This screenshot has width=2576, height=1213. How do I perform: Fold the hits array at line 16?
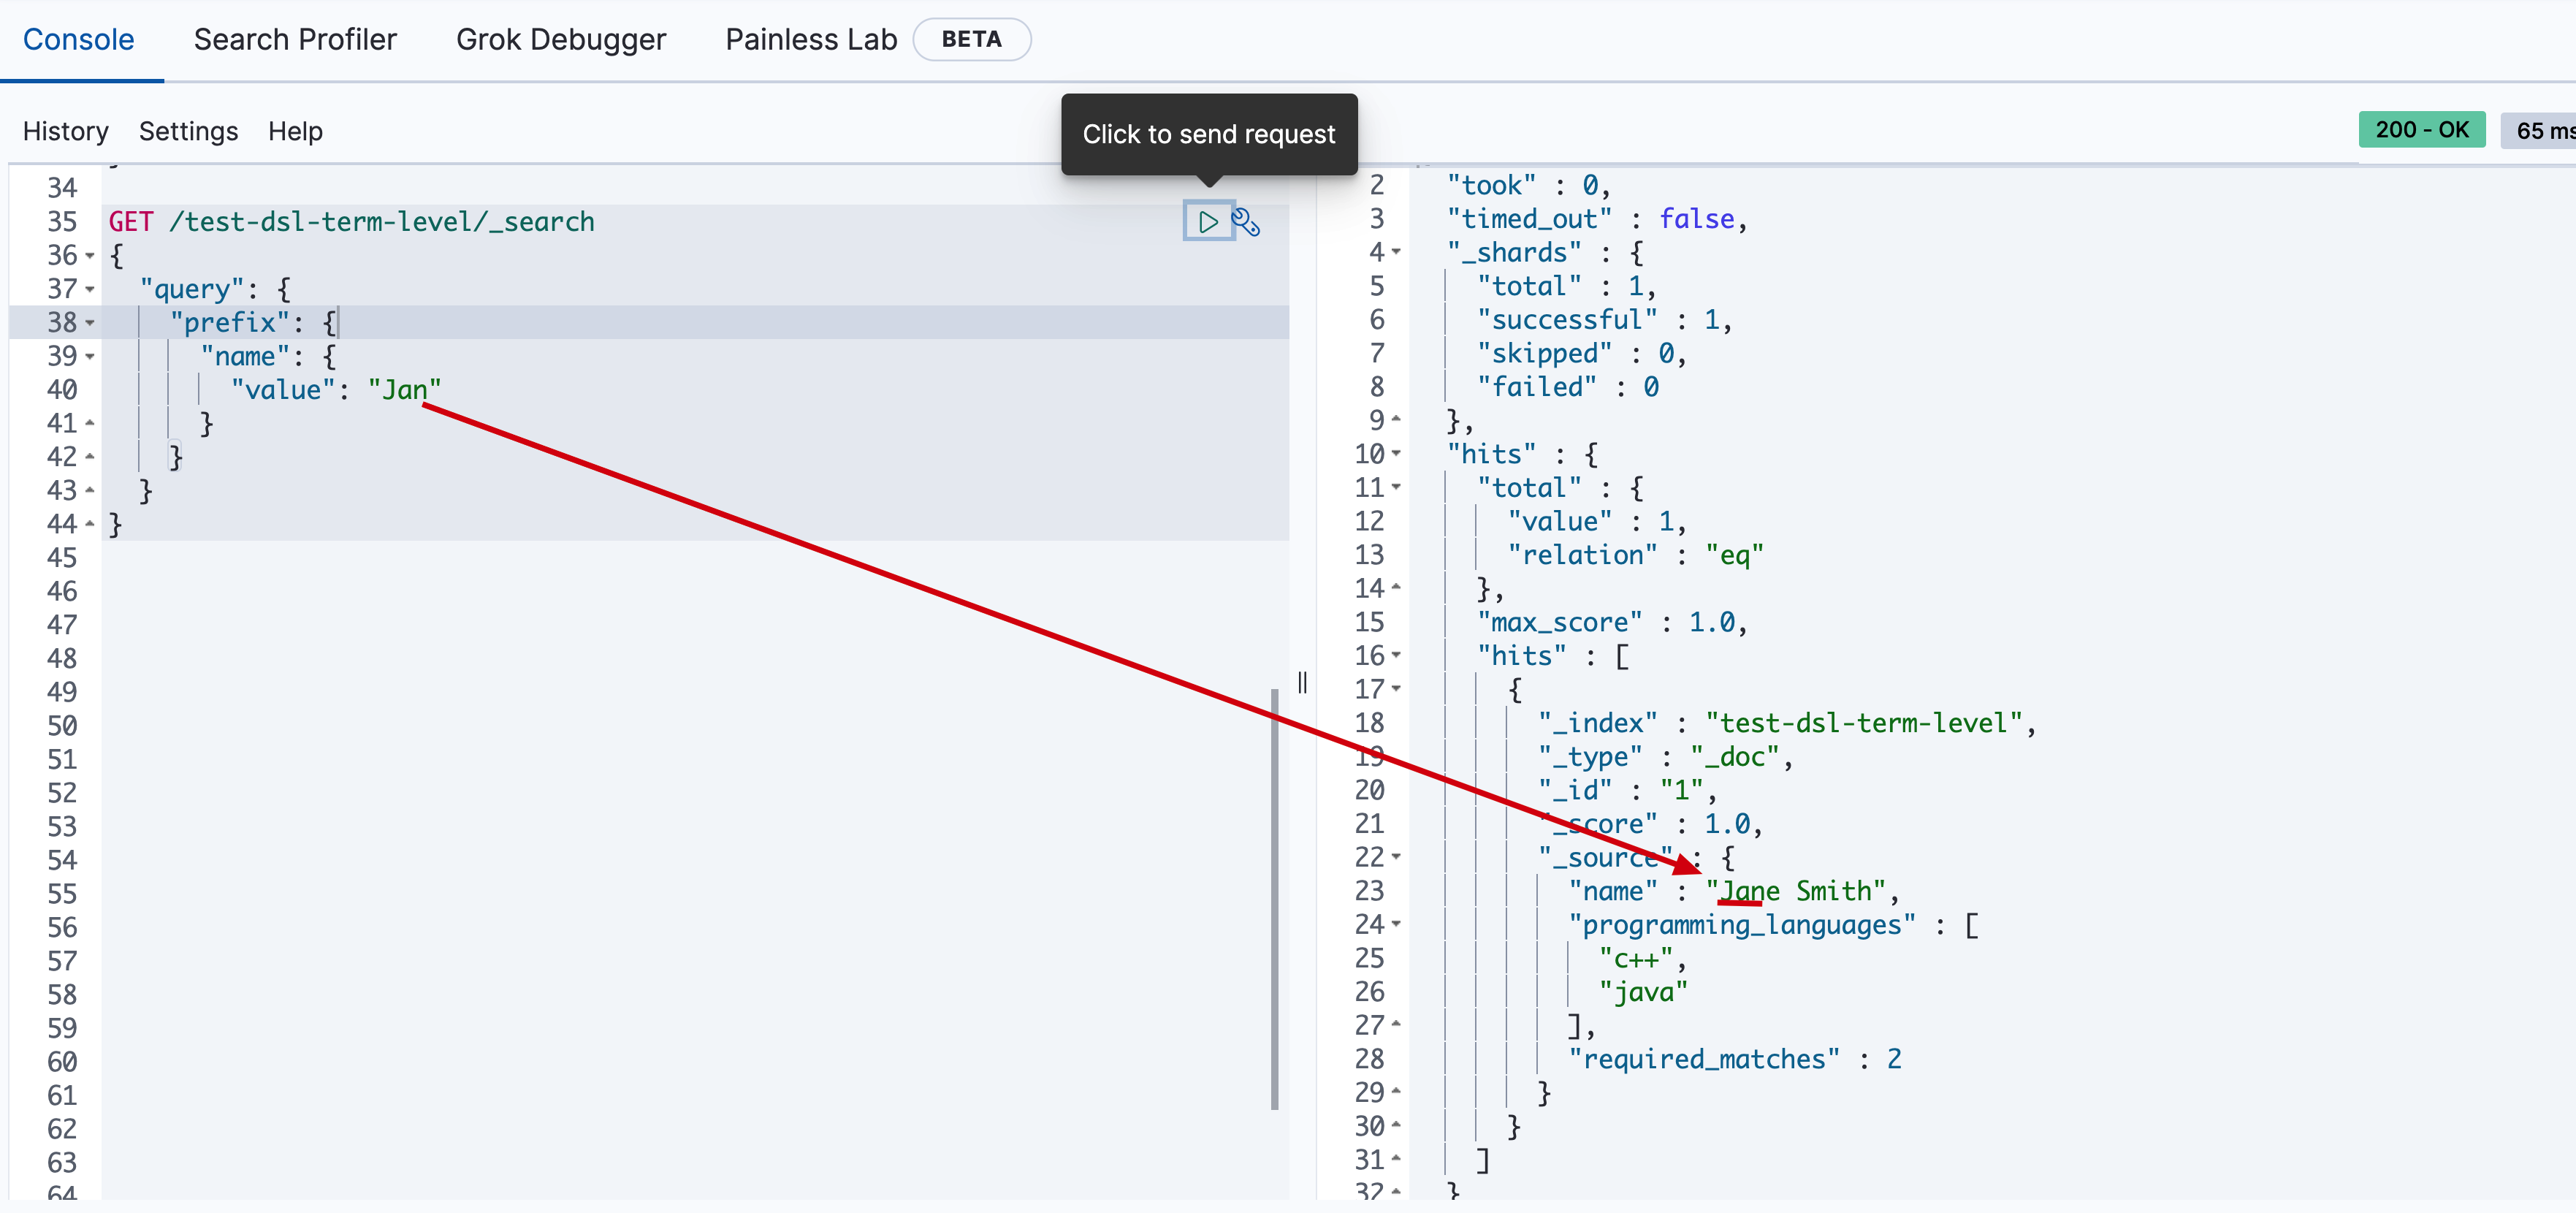[1396, 656]
